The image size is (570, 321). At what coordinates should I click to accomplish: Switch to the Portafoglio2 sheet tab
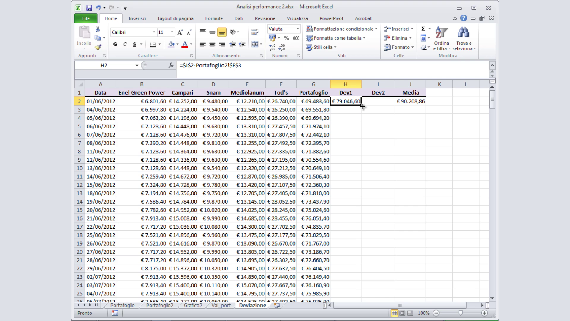coord(160,305)
